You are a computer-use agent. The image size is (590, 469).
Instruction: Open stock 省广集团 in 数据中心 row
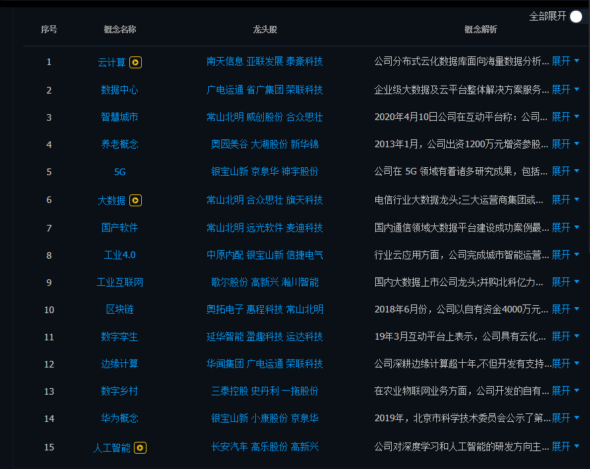265,90
